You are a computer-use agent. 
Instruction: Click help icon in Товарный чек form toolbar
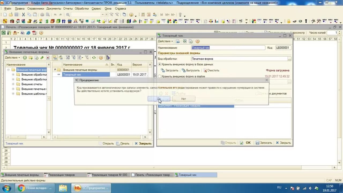[197, 41]
